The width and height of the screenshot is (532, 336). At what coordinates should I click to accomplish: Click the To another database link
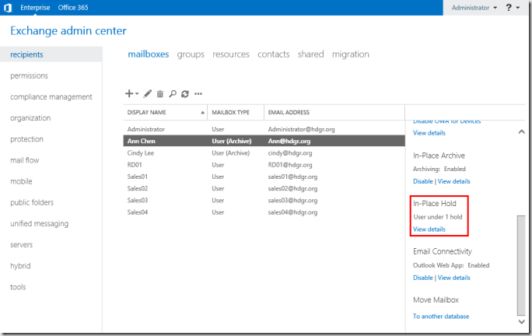point(441,317)
